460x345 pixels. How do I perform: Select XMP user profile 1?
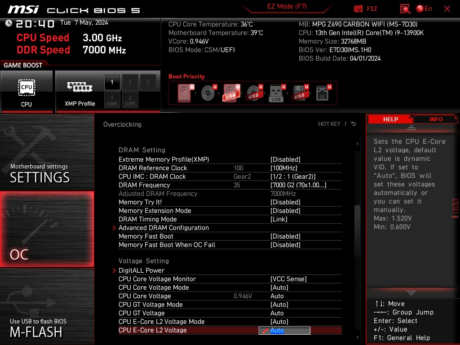112,100
